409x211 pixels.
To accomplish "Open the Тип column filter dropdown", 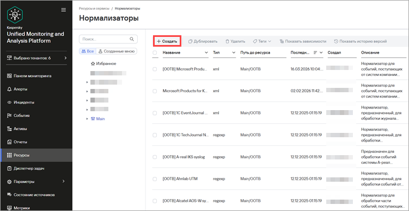I will pyautogui.click(x=234, y=53).
